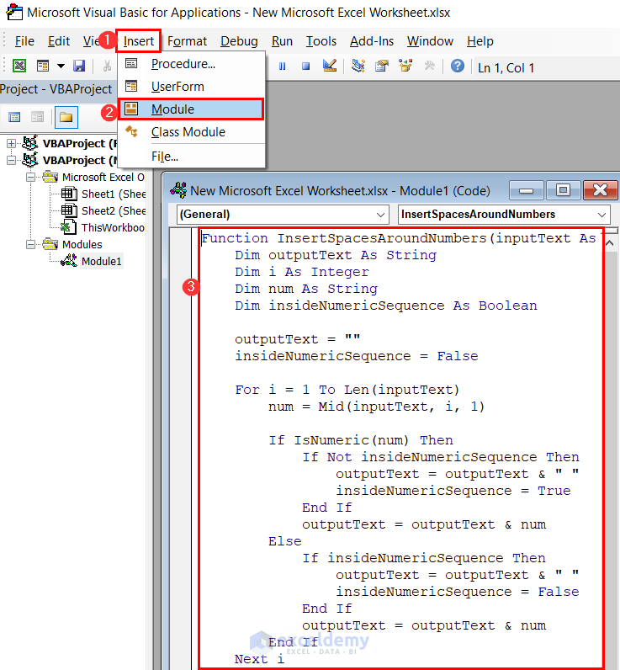Viewport: 620px width, 670px height.
Task: Click the Insert UserForm toolbar icon
Action: [x=43, y=66]
